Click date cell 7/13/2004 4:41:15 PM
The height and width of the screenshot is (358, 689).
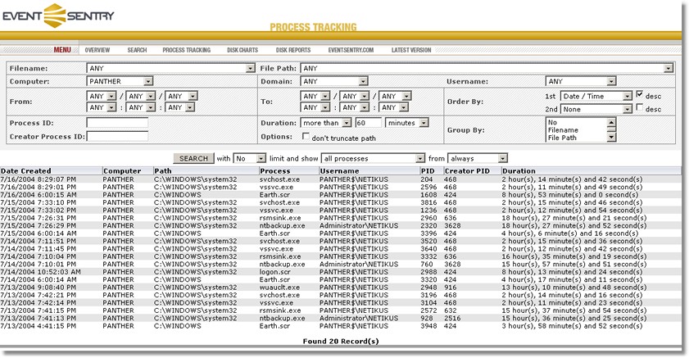click(39, 326)
